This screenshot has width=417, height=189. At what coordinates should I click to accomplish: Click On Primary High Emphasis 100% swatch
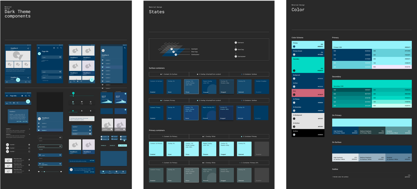coord(345,131)
